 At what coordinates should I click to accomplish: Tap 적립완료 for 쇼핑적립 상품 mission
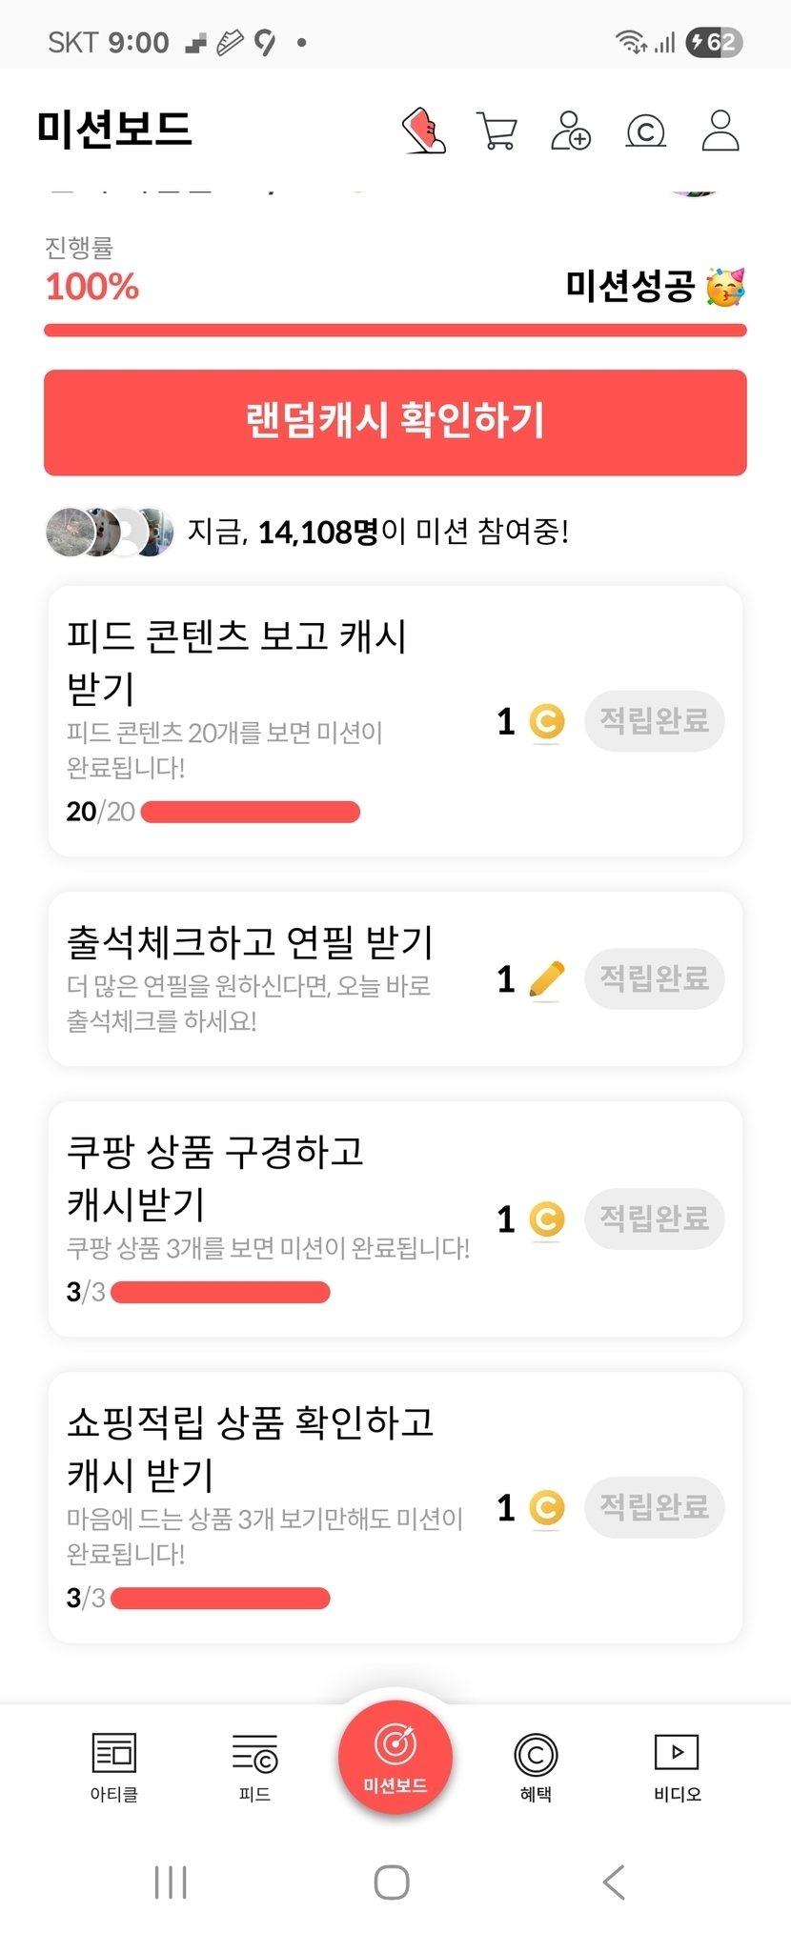pos(654,1507)
